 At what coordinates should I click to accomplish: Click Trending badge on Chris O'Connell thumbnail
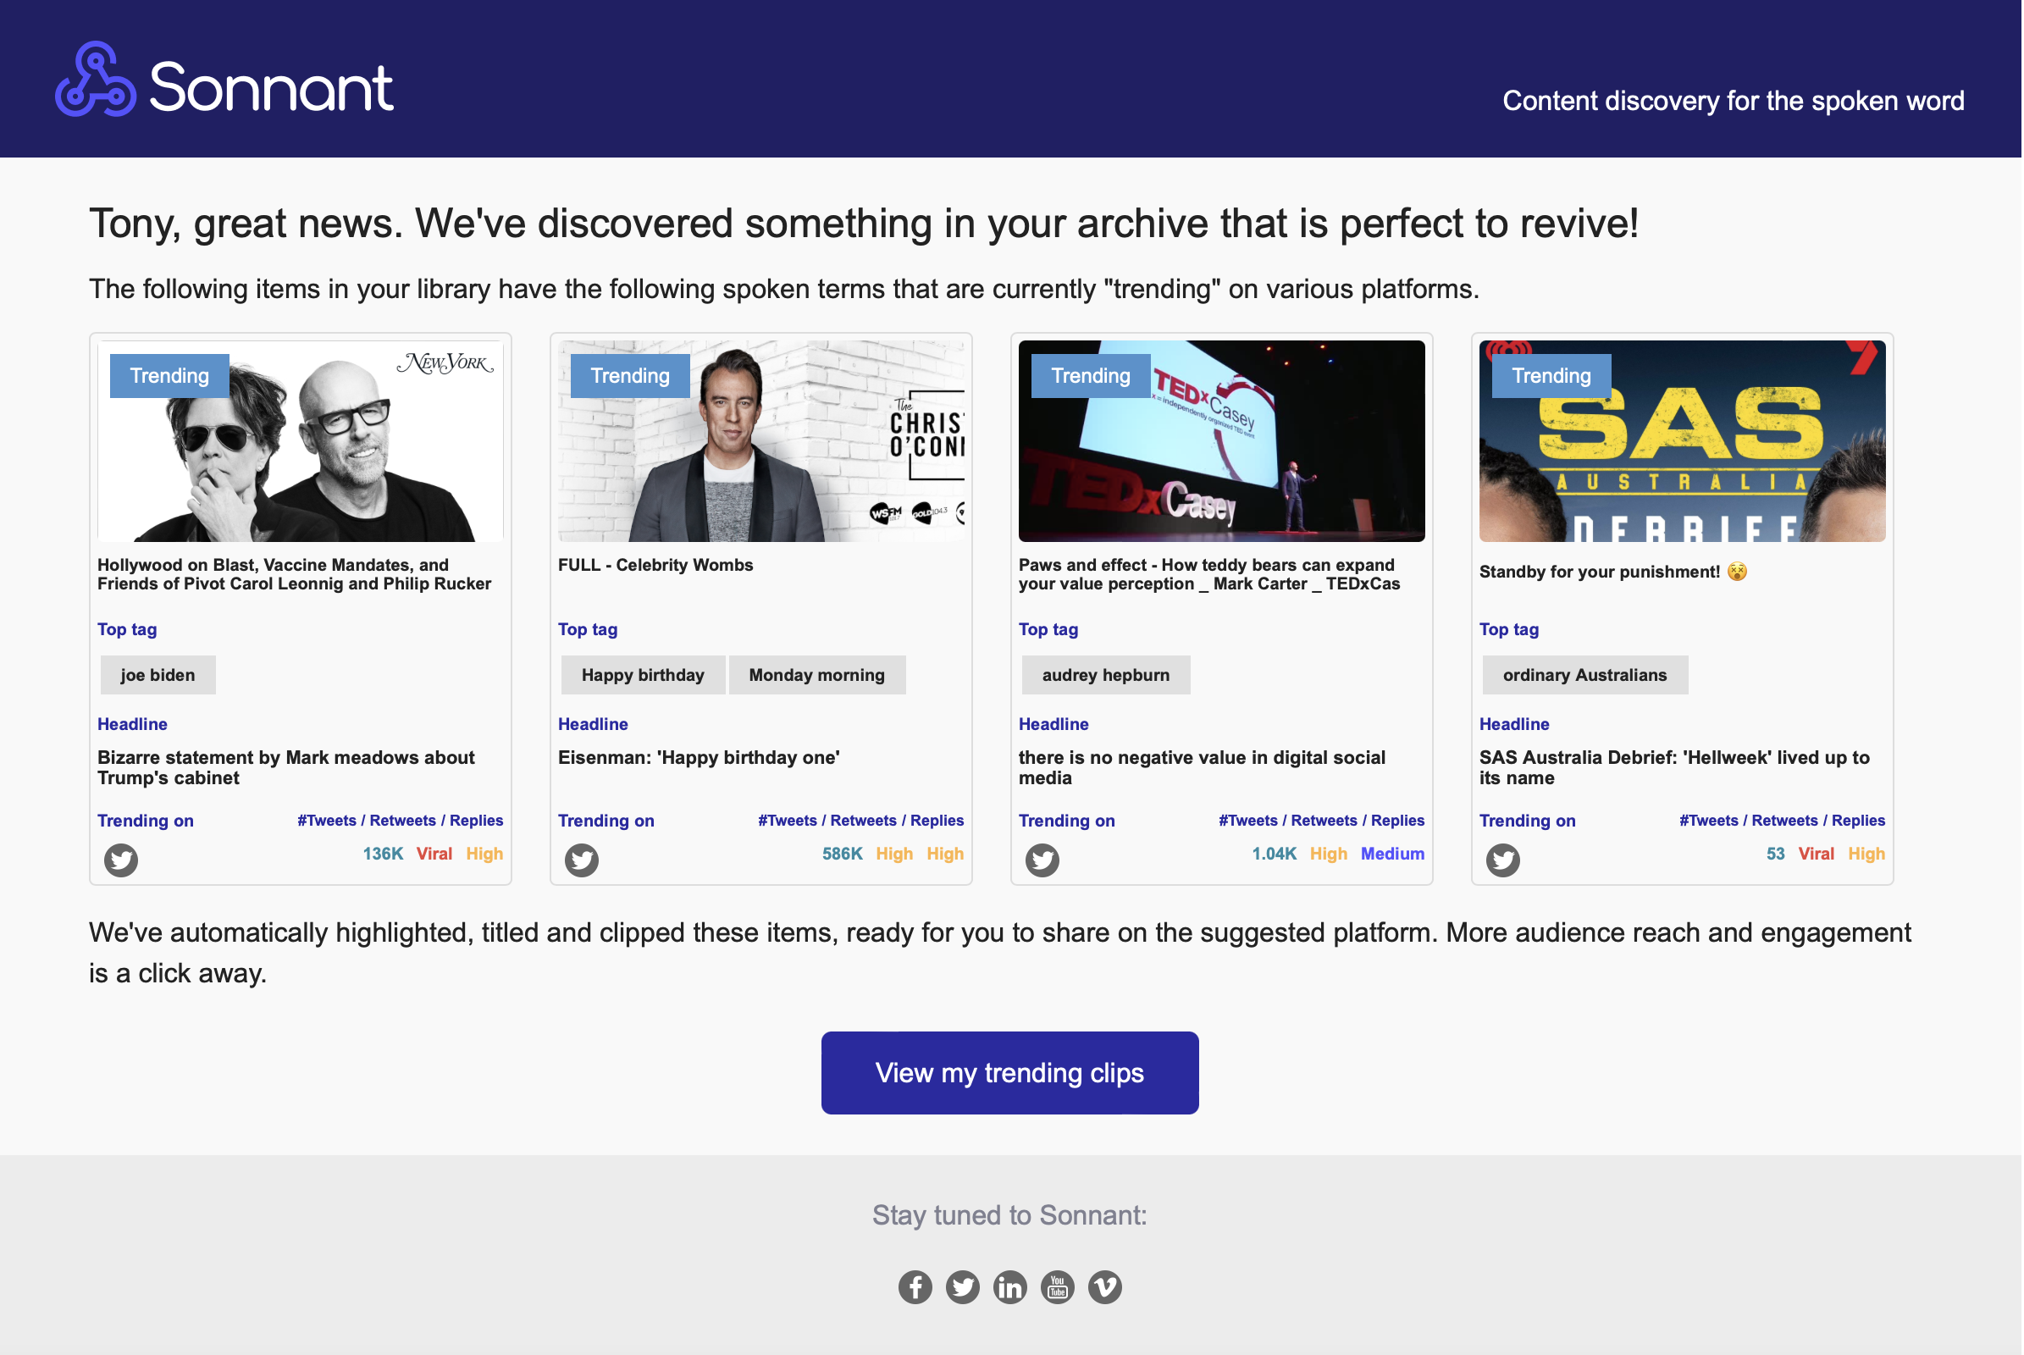click(631, 377)
